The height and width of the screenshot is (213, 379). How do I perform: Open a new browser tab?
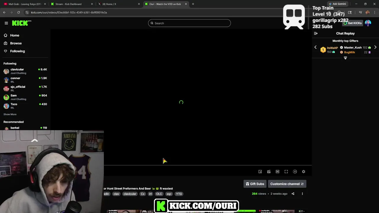tap(193, 4)
